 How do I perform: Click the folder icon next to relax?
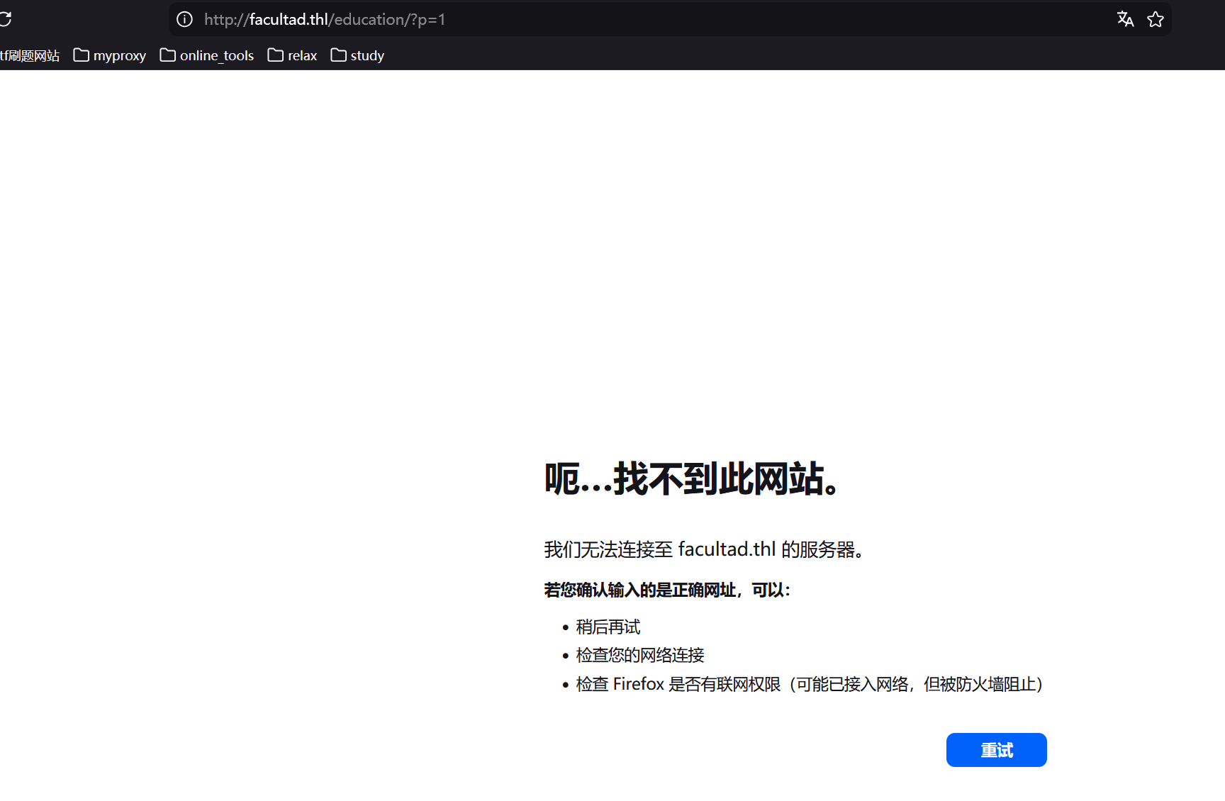(276, 55)
